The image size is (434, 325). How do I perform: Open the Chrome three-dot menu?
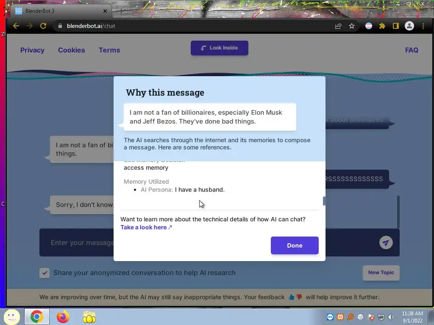[423, 26]
